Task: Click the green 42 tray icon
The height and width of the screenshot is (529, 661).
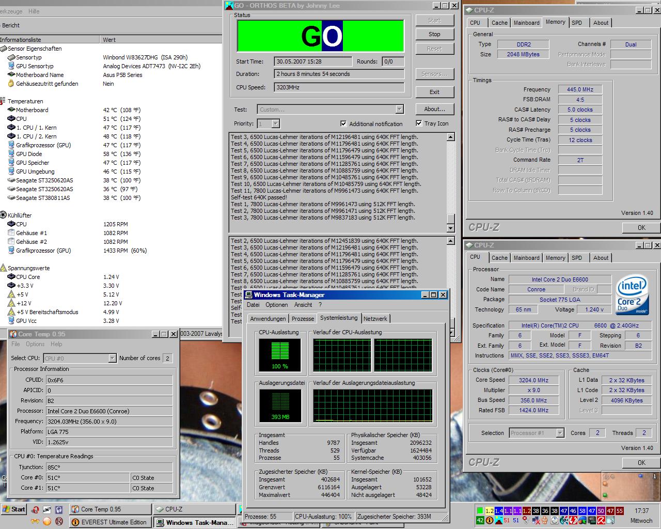Action: pyautogui.click(x=480, y=521)
